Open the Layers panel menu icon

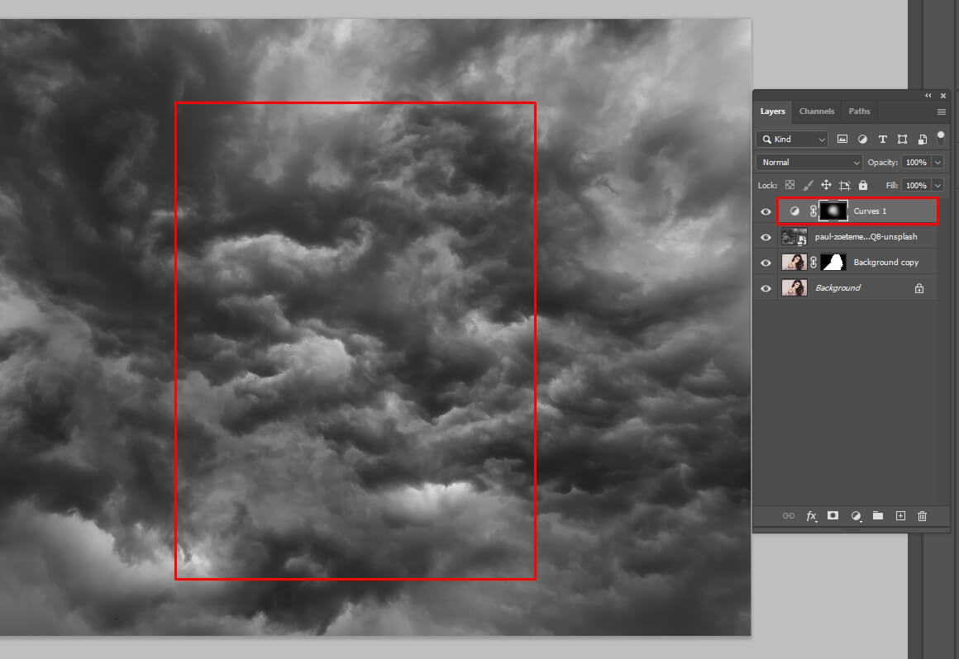pyautogui.click(x=942, y=111)
